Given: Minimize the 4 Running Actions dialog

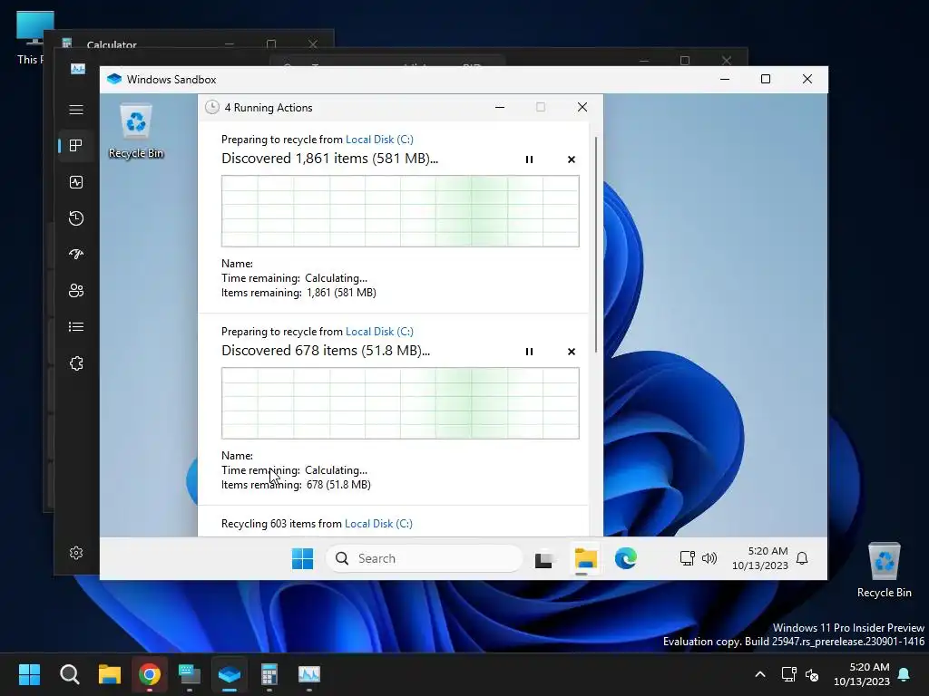Looking at the screenshot, I should tap(500, 107).
